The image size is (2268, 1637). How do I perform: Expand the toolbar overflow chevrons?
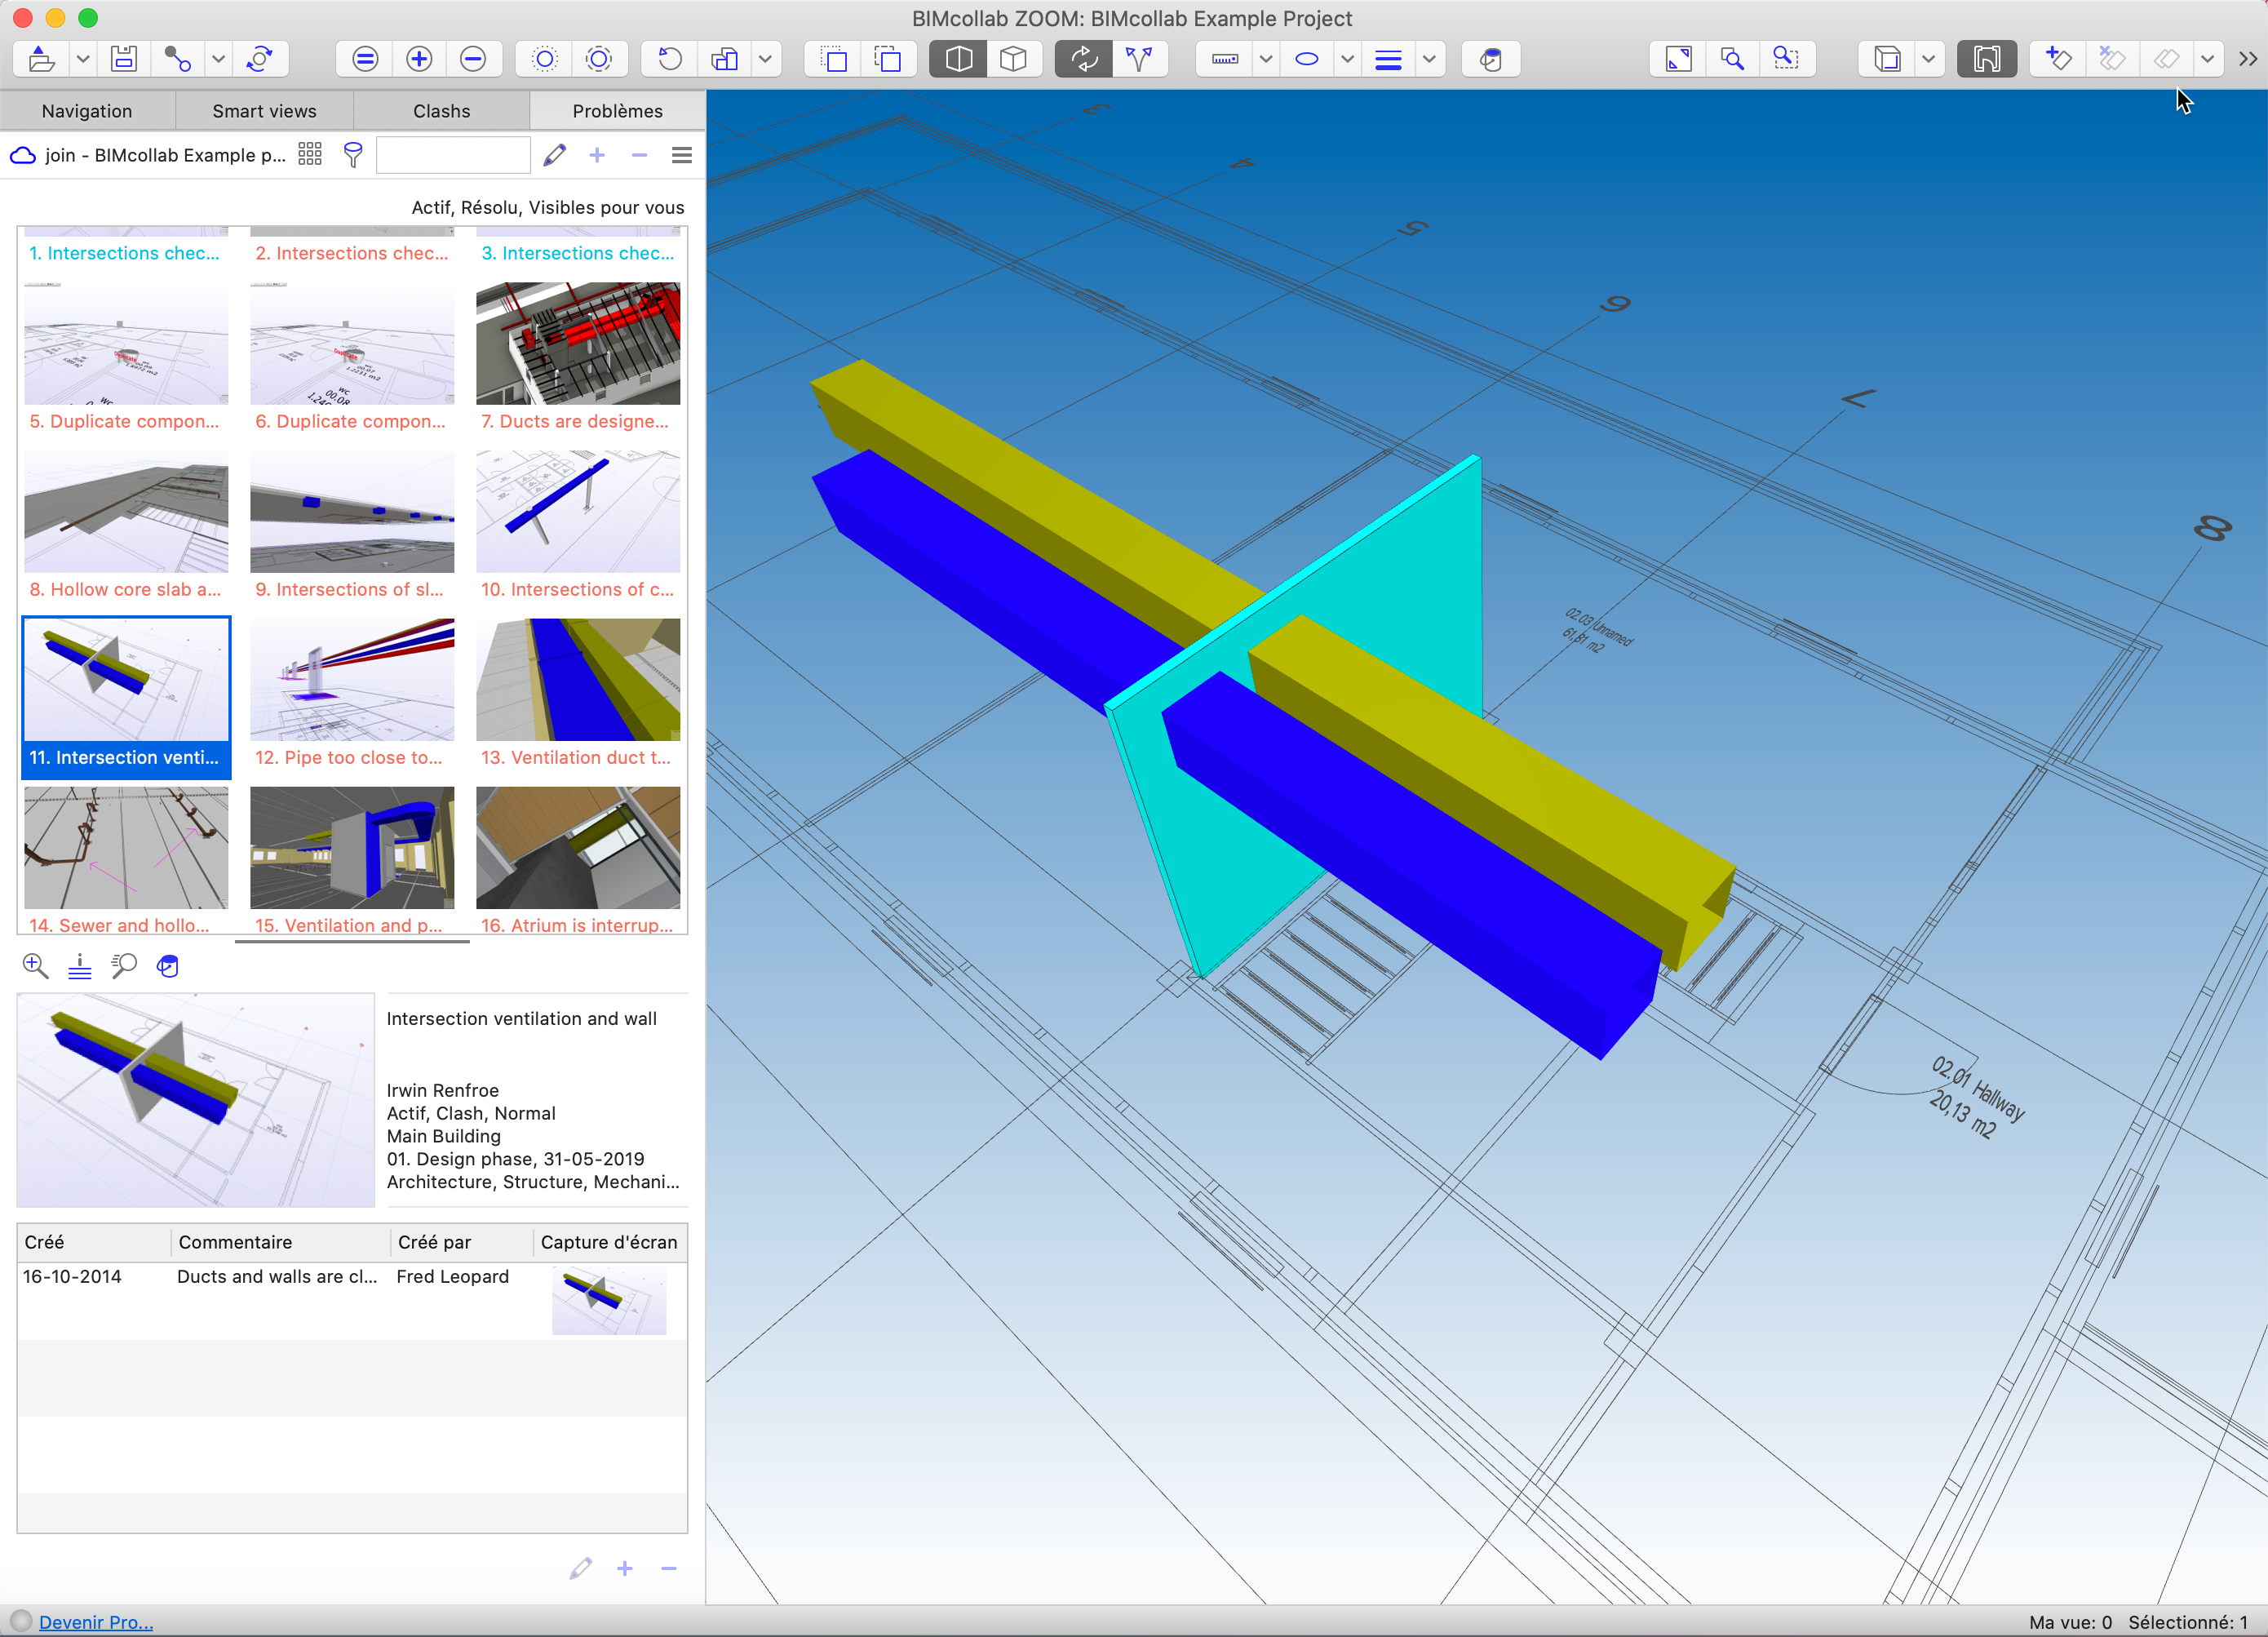2248,59
